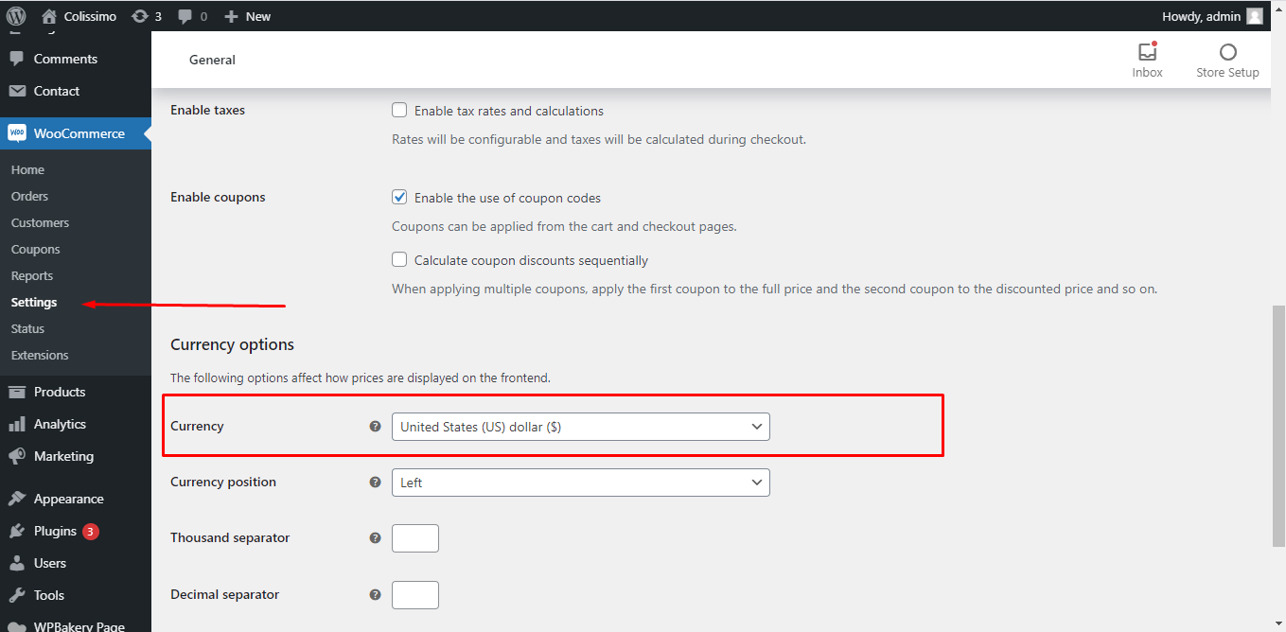The width and height of the screenshot is (1286, 632).
Task: Open the Inbox icon
Action: (x=1147, y=53)
